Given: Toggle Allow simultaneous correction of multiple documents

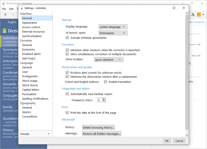Looking at the screenshot, I should (67, 54).
